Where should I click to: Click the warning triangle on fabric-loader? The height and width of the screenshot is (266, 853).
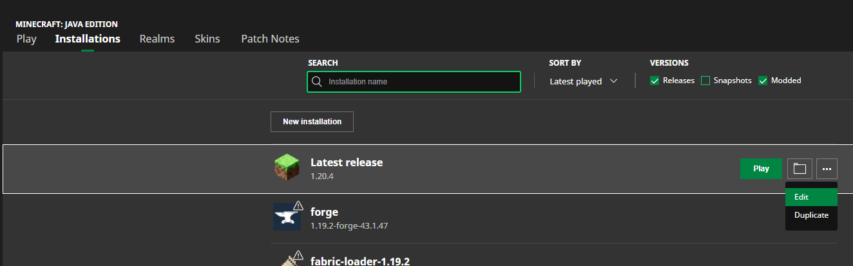(298, 254)
